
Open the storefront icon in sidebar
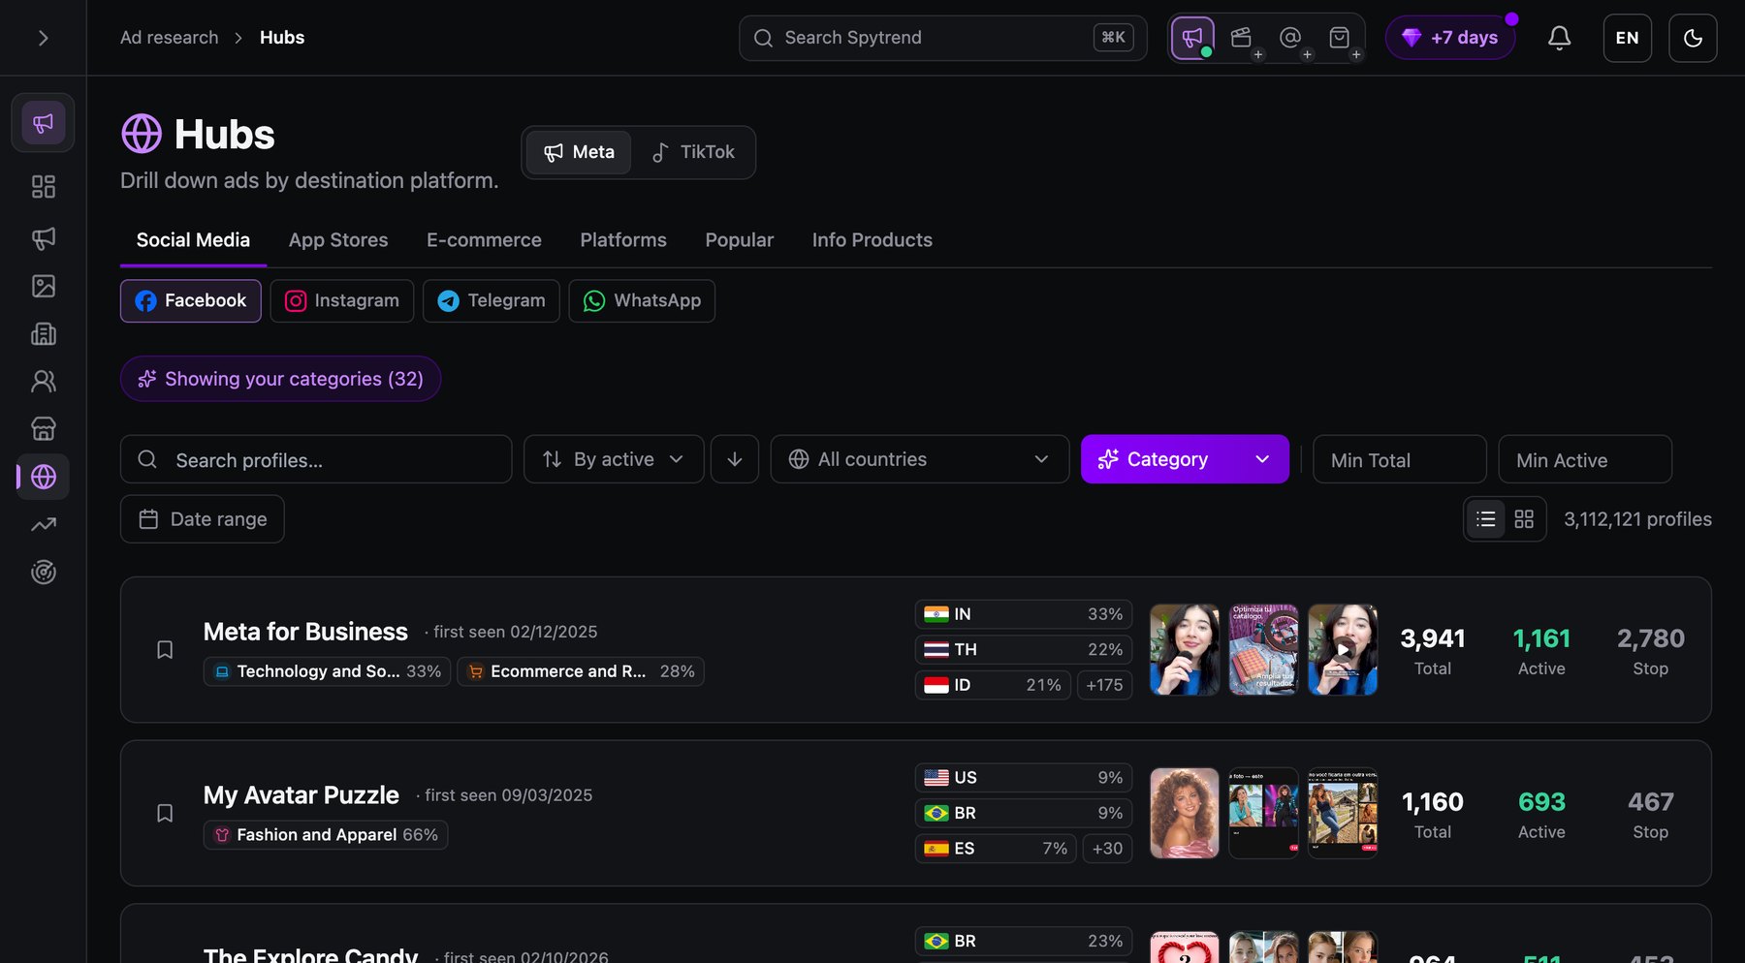44,429
